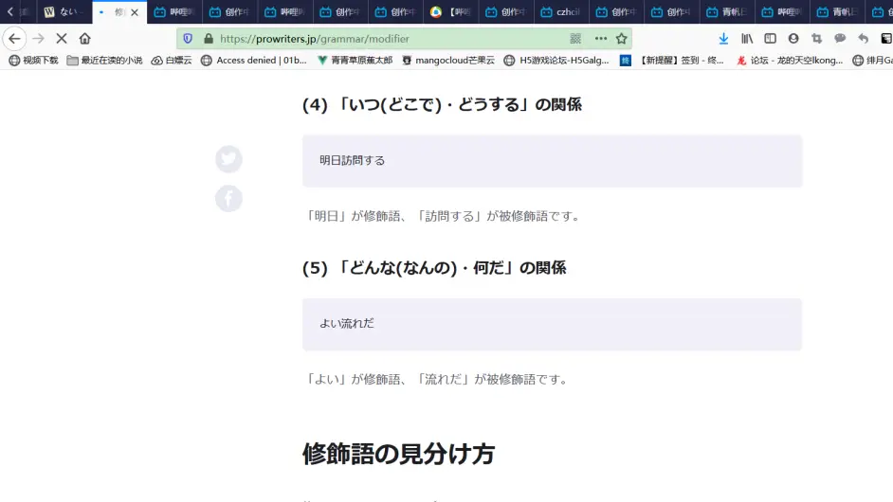
Task: Click the screenshot crop tool icon
Action: pyautogui.click(x=816, y=39)
